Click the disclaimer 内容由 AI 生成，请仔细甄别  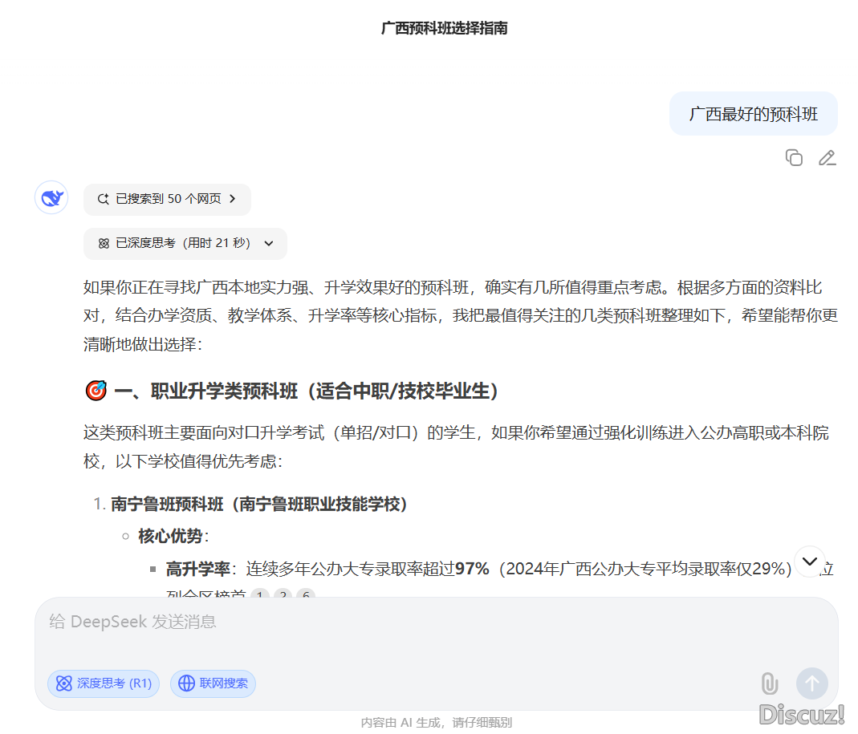[x=436, y=722]
